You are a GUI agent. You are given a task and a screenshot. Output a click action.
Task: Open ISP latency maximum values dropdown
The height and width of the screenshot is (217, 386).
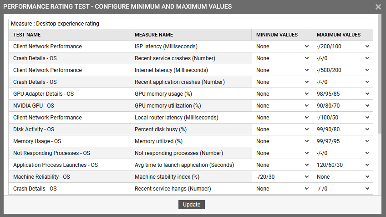pos(342,46)
